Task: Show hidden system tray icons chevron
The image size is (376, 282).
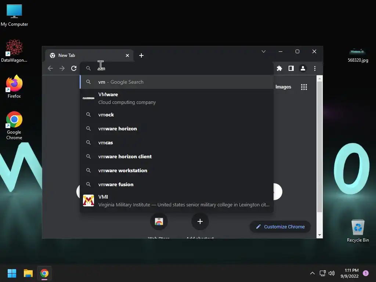Action: (312, 273)
